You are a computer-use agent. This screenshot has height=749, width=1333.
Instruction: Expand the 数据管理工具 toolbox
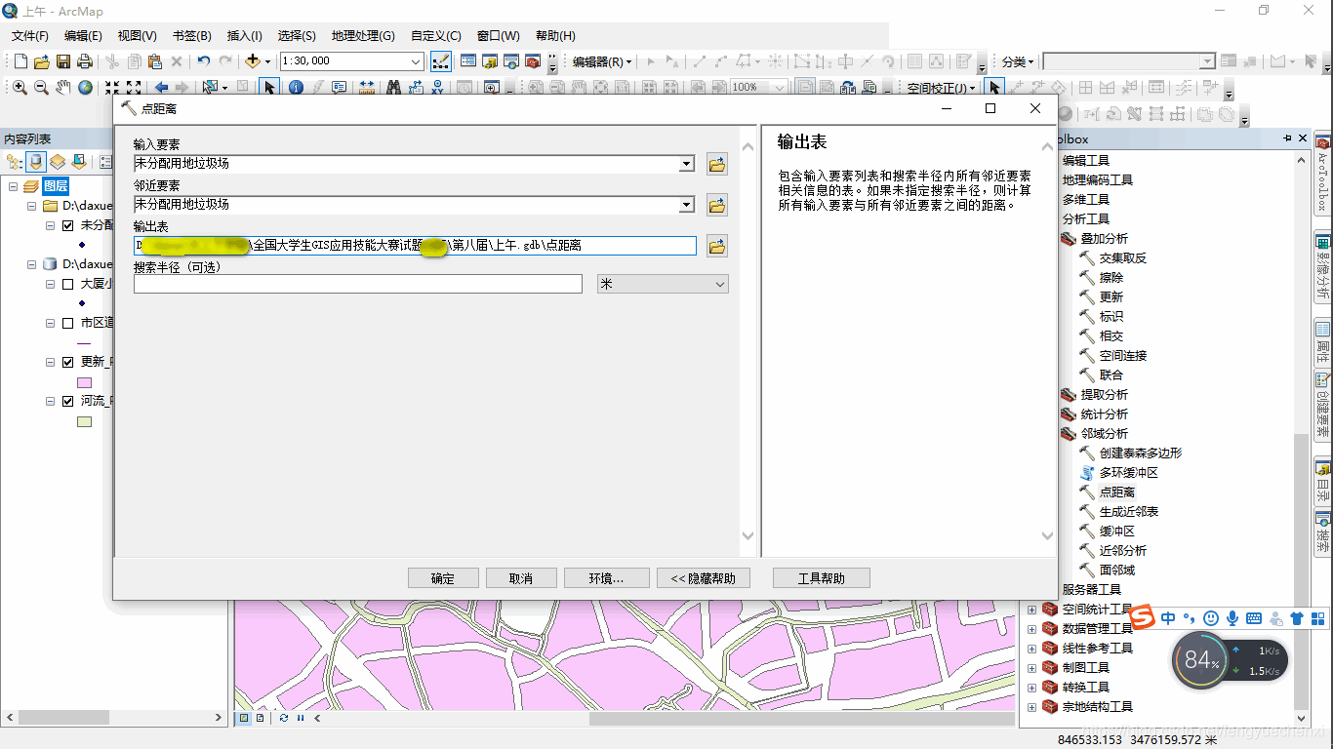coord(1031,628)
